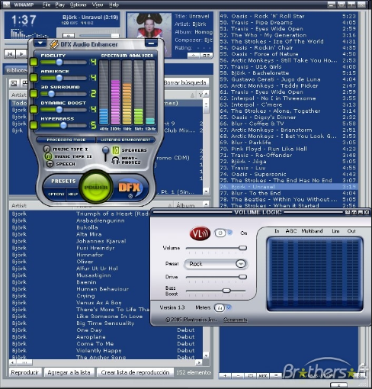Toggle the Volume Logic On power switch
The image size is (372, 389).
(223, 233)
